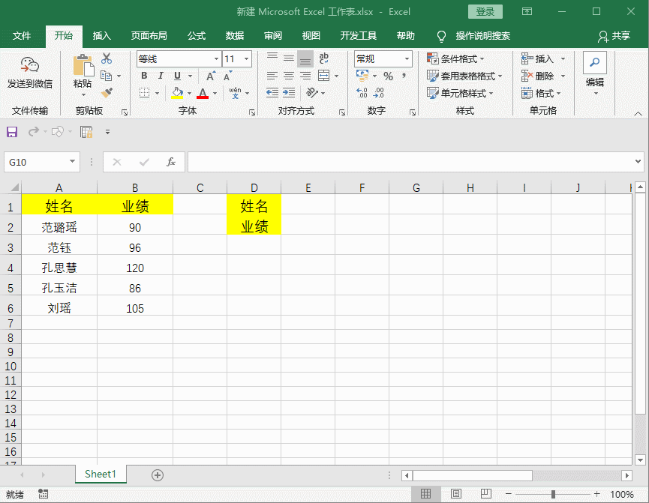Click the Merge and Center icon
The width and height of the screenshot is (649, 503).
323,76
